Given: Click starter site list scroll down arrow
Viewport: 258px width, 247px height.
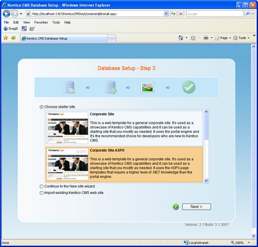Looking at the screenshot, I should tap(206, 180).
